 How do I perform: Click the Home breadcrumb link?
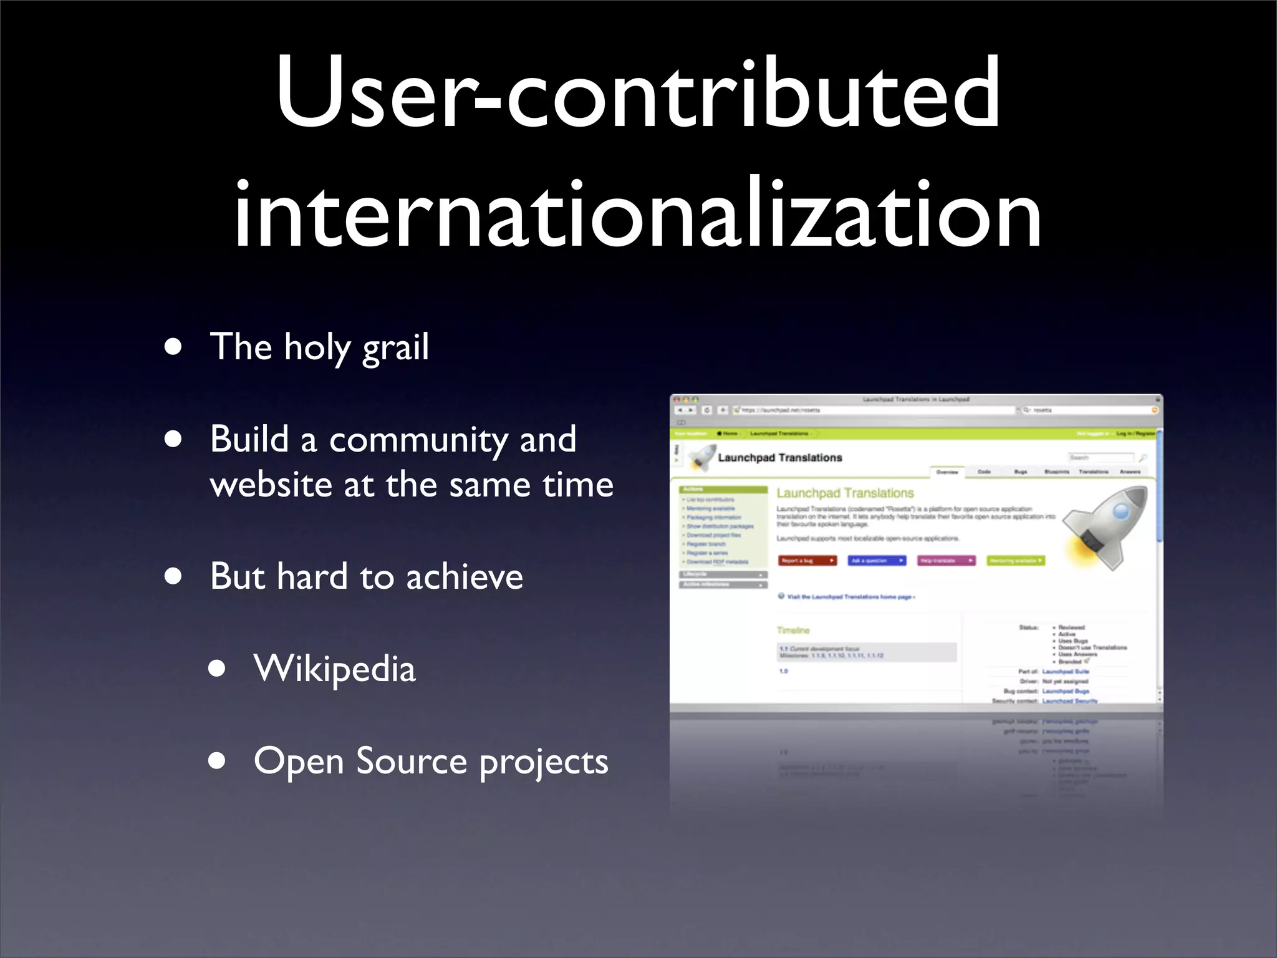[728, 433]
